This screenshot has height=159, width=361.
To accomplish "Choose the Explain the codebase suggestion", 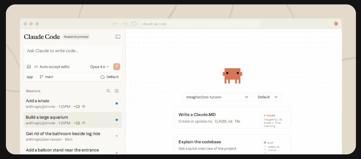I will pos(232,144).
